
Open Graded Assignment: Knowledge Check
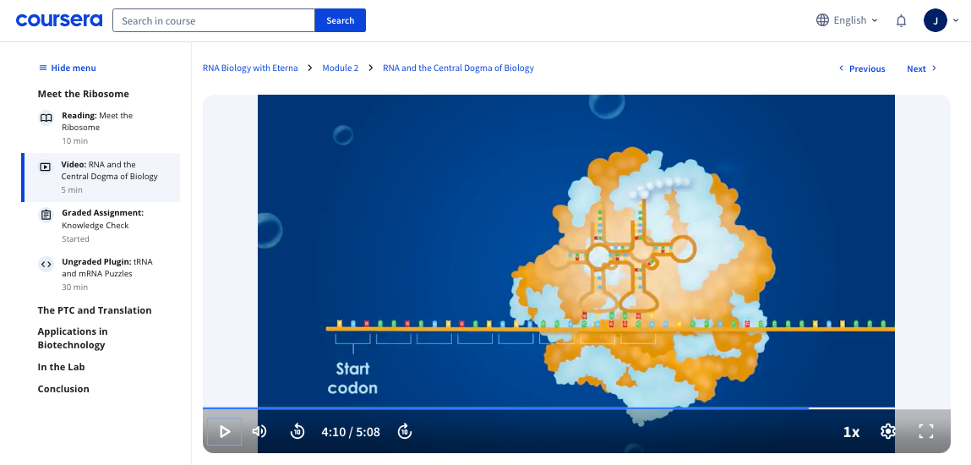[x=101, y=226]
